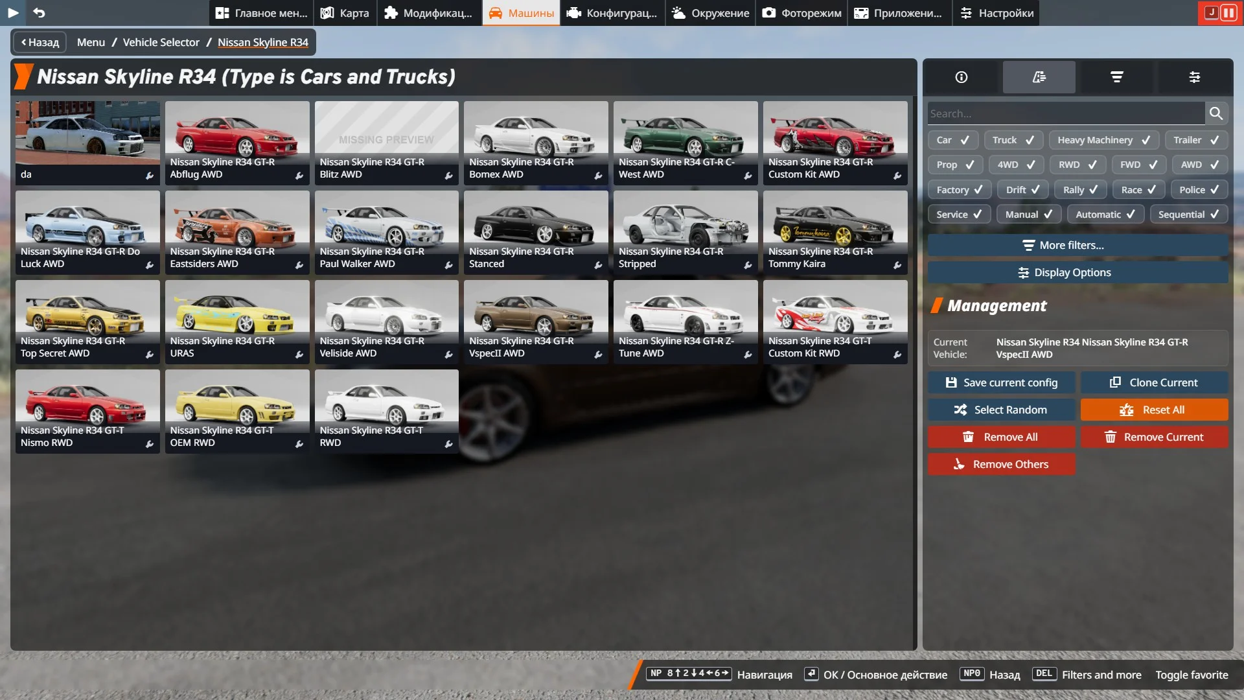Open the Конфигурации tab
This screenshot has width=1244, height=700.
(612, 13)
